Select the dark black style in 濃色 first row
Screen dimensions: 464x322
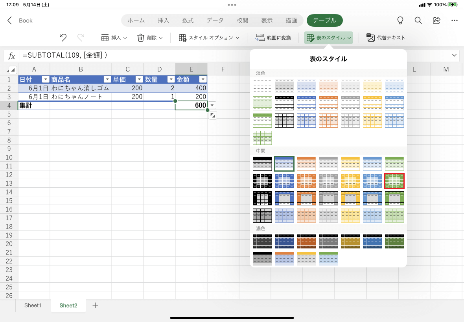262,241
